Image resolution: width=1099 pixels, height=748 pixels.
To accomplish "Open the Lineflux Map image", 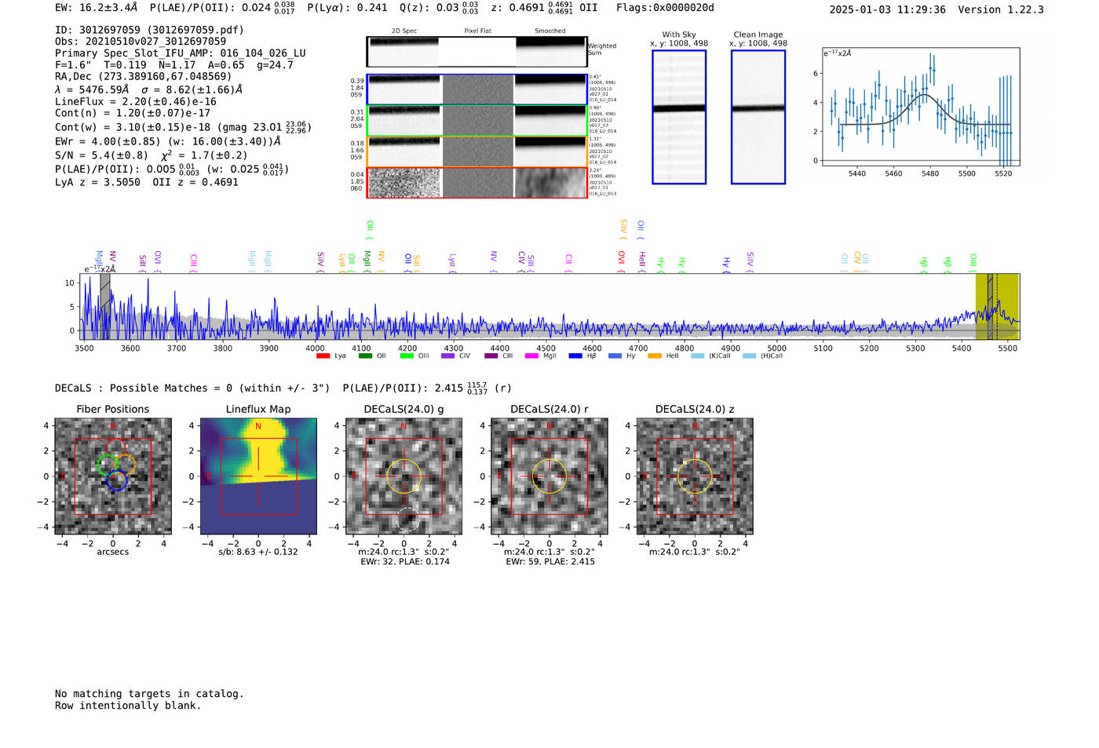I will click(258, 476).
